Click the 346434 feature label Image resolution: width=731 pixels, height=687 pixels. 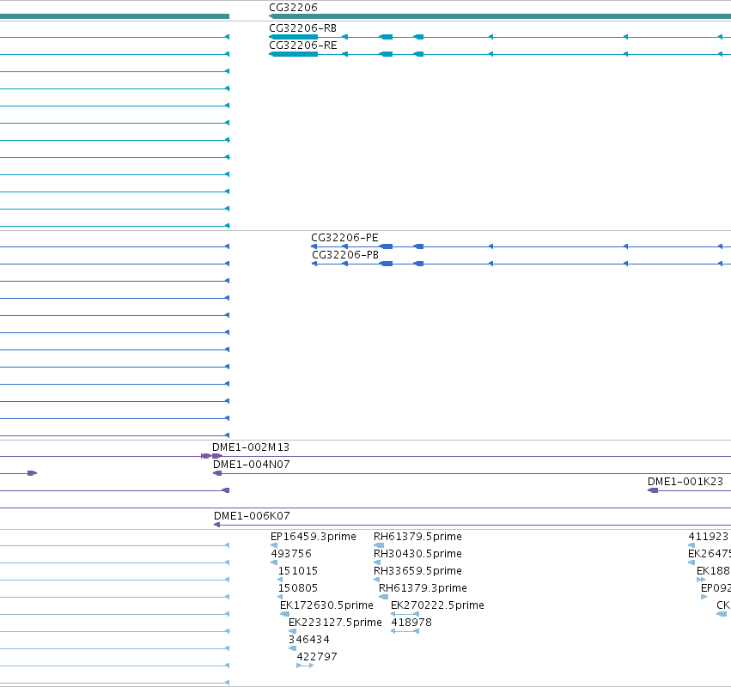point(308,640)
